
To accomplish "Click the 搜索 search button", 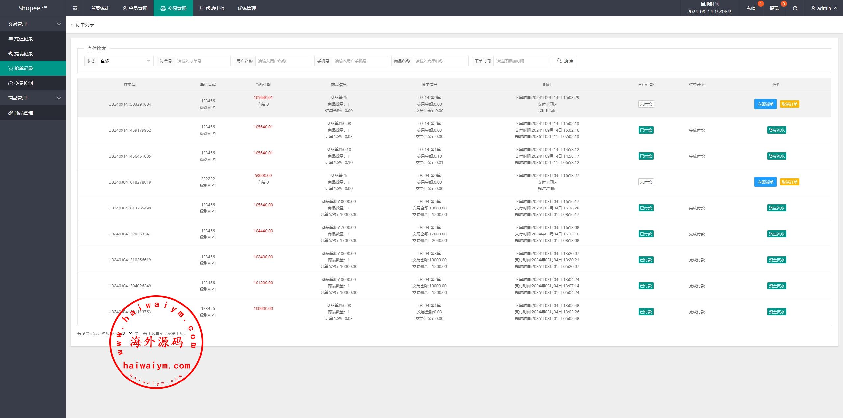I will click(564, 61).
